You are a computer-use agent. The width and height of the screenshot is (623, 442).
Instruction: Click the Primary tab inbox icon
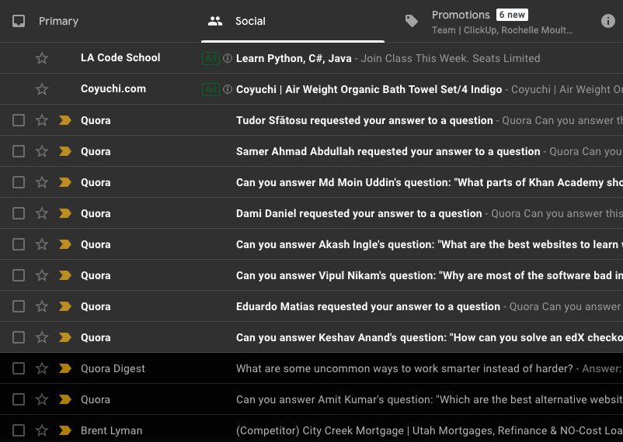(x=19, y=21)
